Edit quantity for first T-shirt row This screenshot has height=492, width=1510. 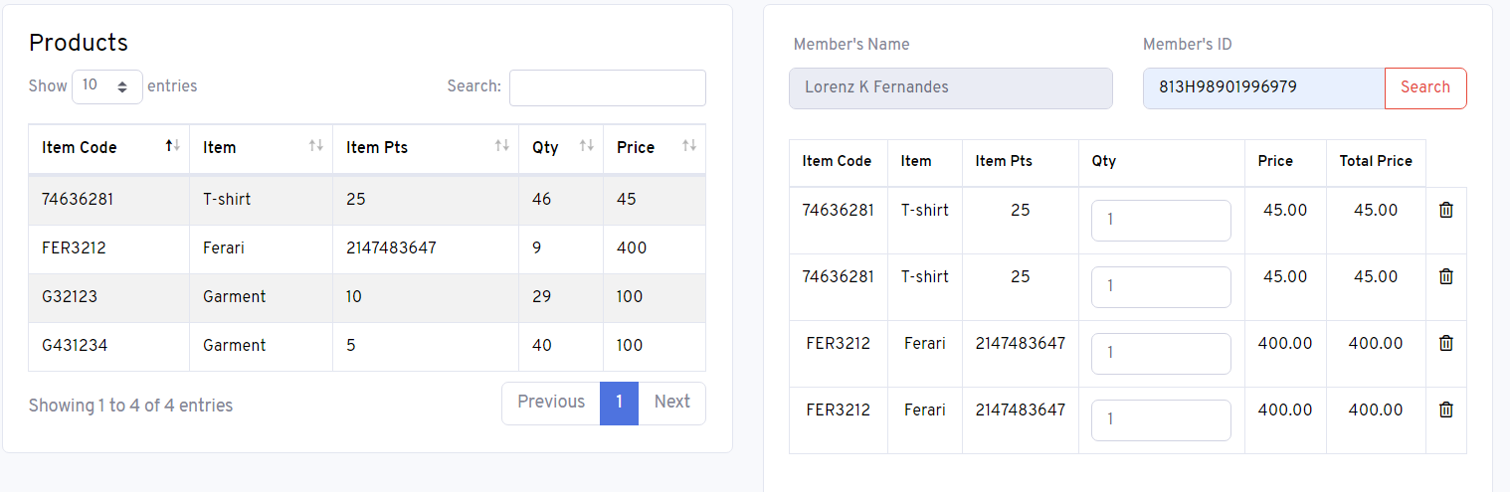[1161, 221]
